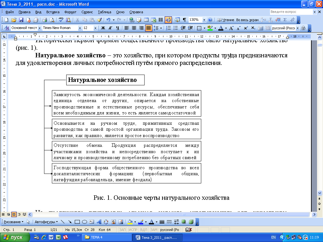Click vertical scrollbar down arrow
This screenshot has width=323, height=242.
point(320,193)
